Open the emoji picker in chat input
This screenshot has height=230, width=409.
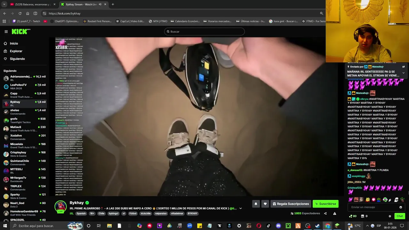[401, 207]
